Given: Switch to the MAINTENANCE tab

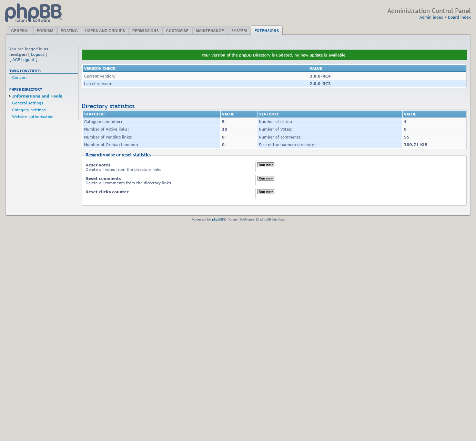Looking at the screenshot, I should pyautogui.click(x=210, y=30).
